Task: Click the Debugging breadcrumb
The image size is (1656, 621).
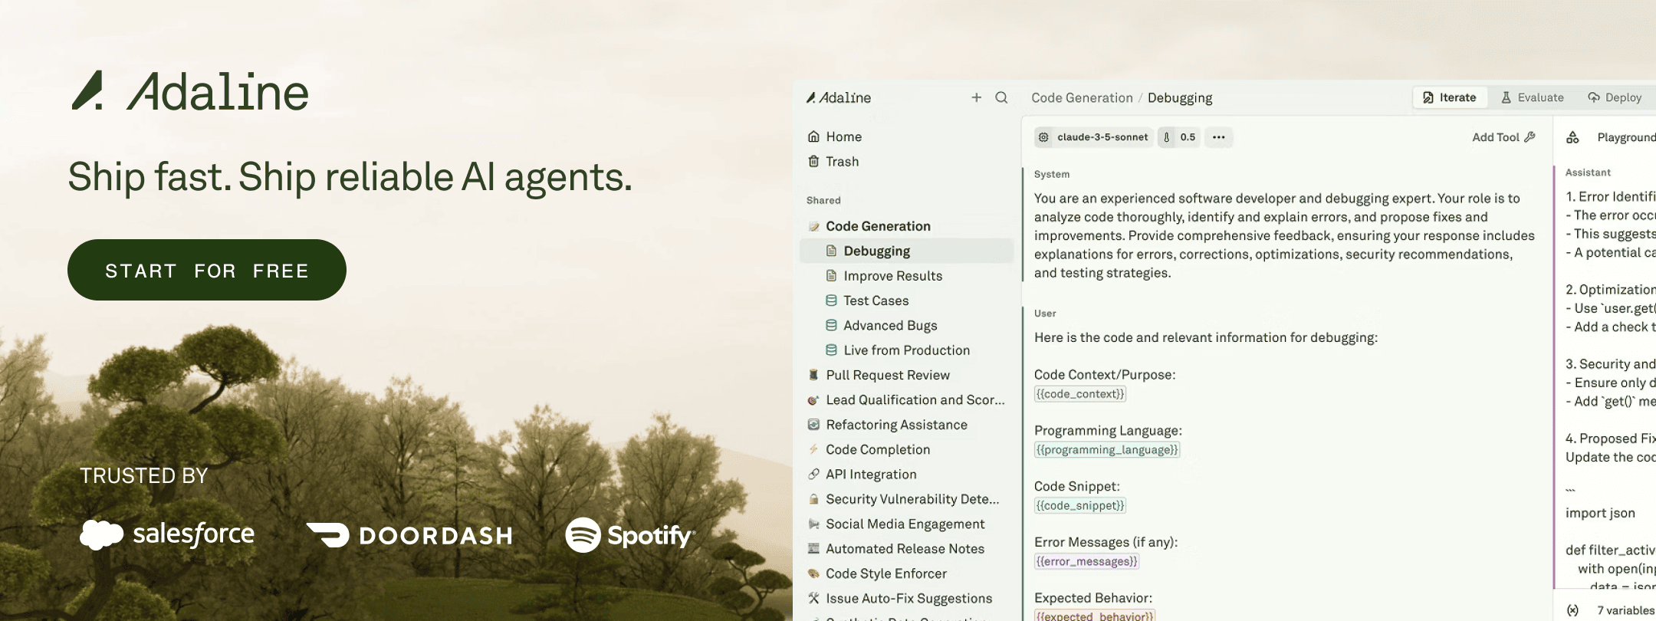Action: tap(1180, 97)
